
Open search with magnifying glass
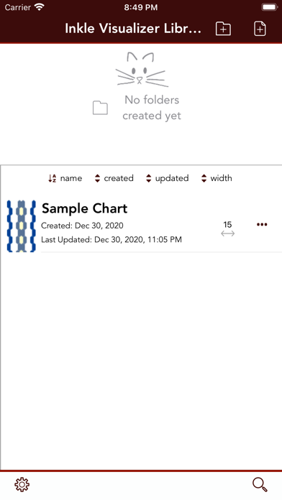click(260, 484)
